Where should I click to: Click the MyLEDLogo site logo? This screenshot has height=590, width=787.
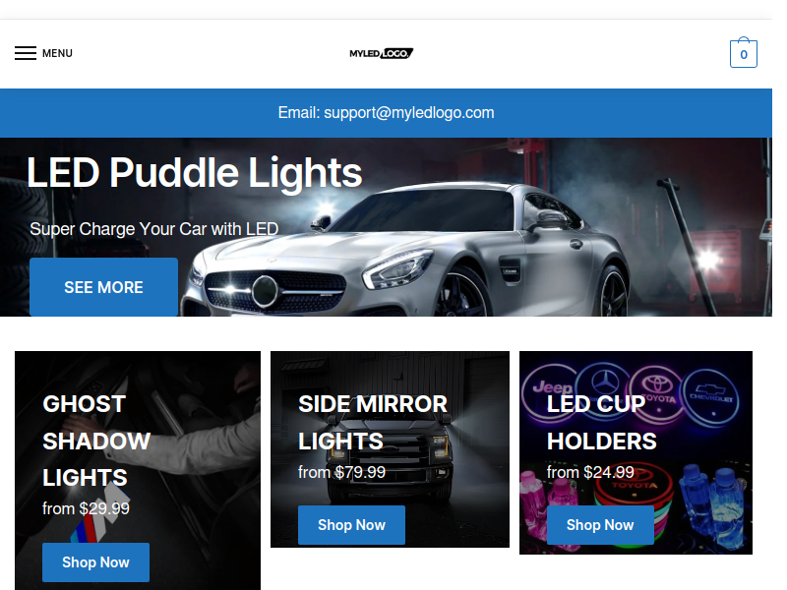tap(382, 53)
